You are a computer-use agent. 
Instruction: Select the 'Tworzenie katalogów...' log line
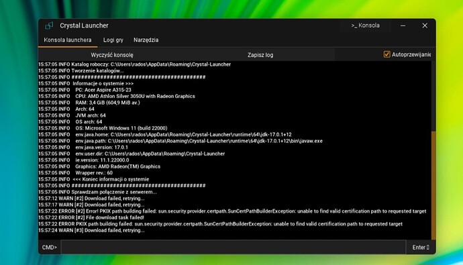pyautogui.click(x=81, y=71)
